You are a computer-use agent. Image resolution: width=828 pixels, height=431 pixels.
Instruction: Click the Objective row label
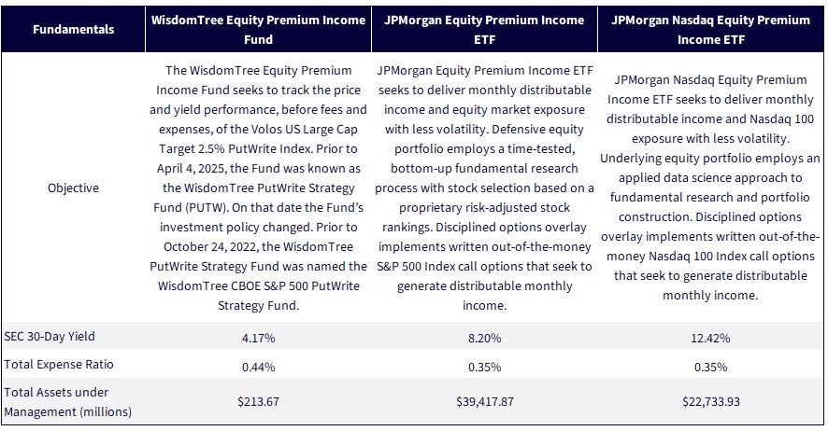tap(74, 188)
